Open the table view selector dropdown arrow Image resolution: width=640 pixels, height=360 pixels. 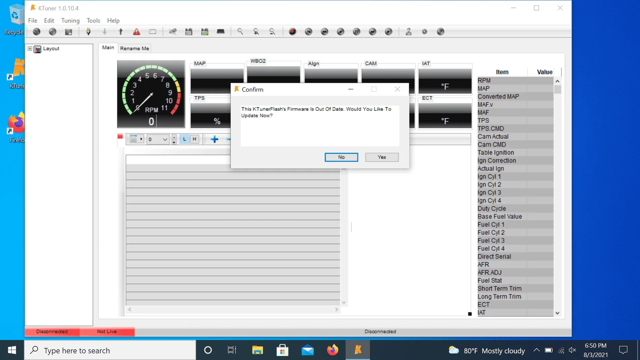(141, 139)
